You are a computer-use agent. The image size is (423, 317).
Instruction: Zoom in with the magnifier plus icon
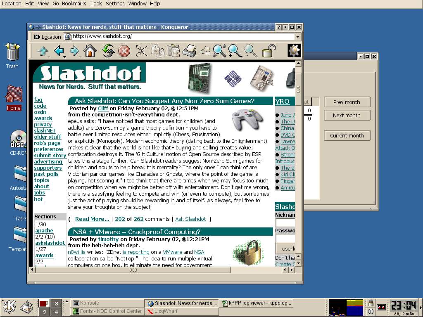235,51
